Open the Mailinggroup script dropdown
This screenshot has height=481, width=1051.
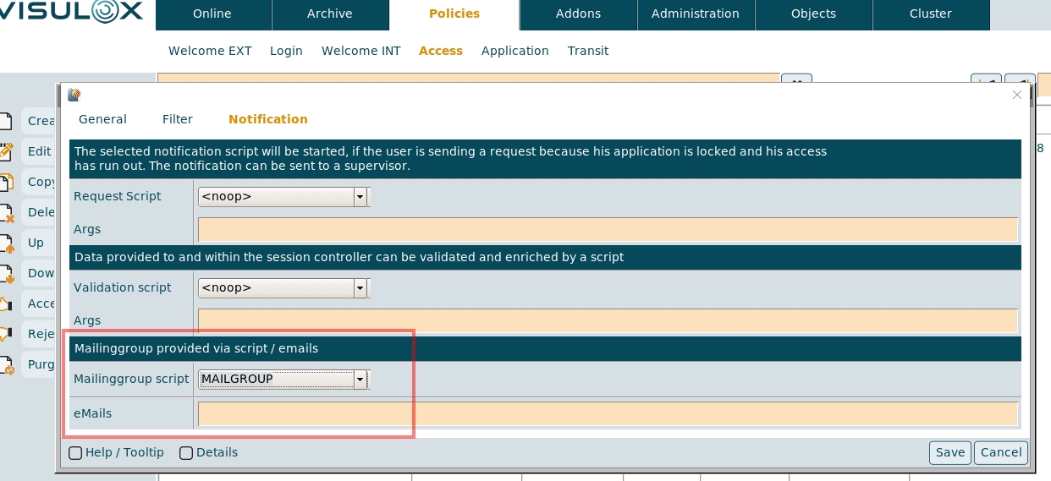360,380
